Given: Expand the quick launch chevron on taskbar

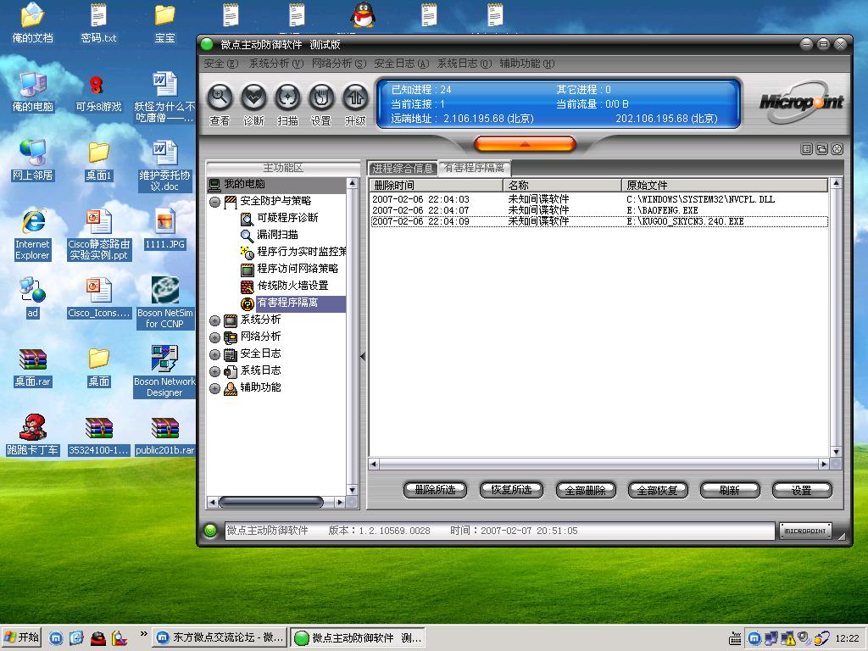Looking at the screenshot, I should click(144, 634).
